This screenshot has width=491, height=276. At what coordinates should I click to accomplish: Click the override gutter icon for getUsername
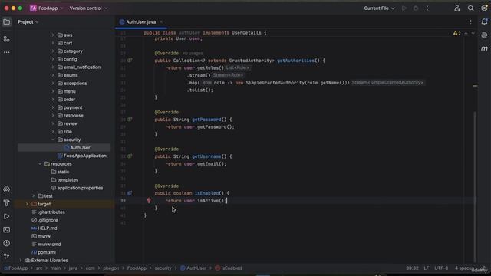[130, 156]
